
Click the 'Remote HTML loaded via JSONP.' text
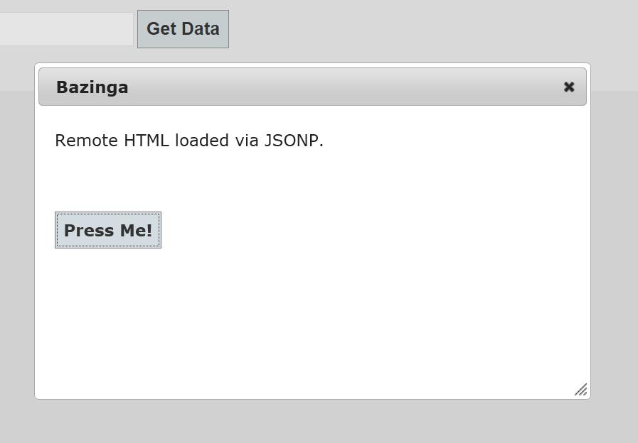click(x=188, y=141)
